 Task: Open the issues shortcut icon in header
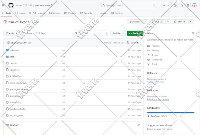point(175,5)
